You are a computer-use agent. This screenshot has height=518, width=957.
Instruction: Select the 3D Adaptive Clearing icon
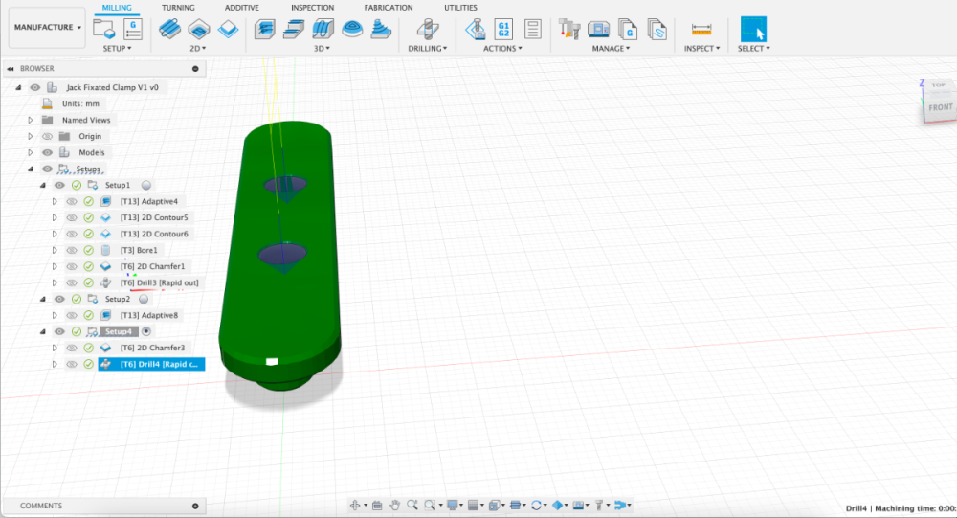264,29
